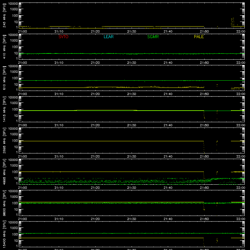The height and width of the screenshot is (250, 250).
Task: Click the red SVTO station label
Action: 63,37
